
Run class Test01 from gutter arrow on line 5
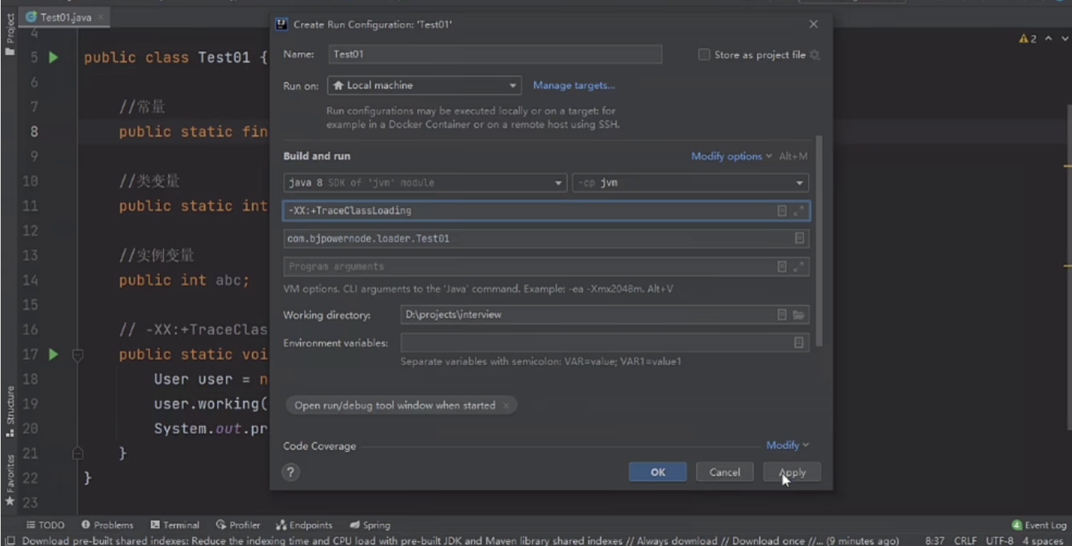pyautogui.click(x=53, y=58)
